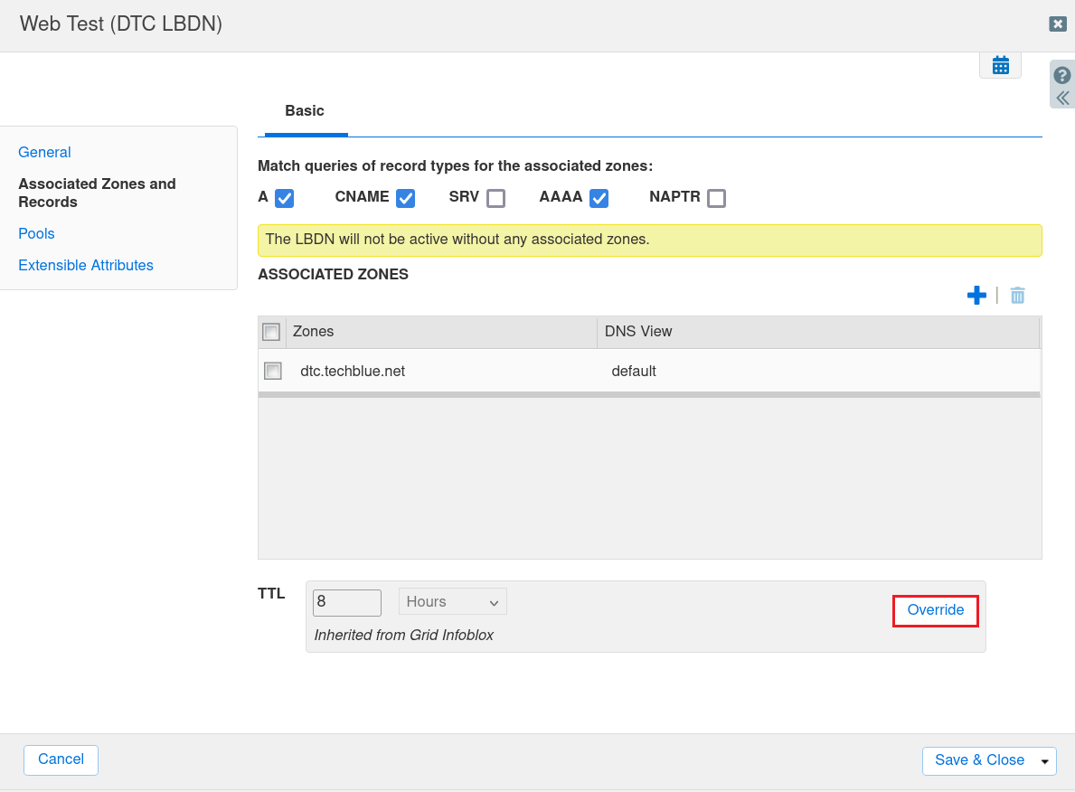
Task: Uncheck the CNAME record type checkbox
Action: (x=405, y=198)
